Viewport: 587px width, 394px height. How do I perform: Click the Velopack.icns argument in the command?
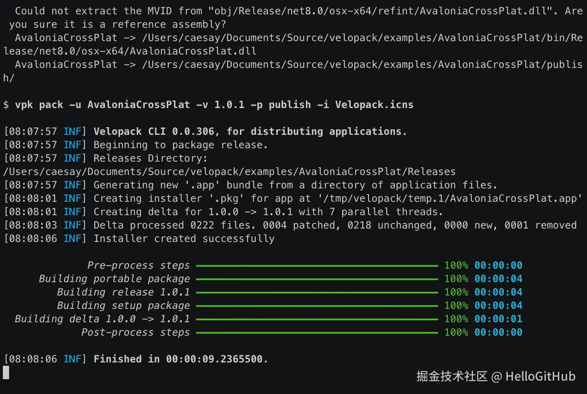pos(374,104)
